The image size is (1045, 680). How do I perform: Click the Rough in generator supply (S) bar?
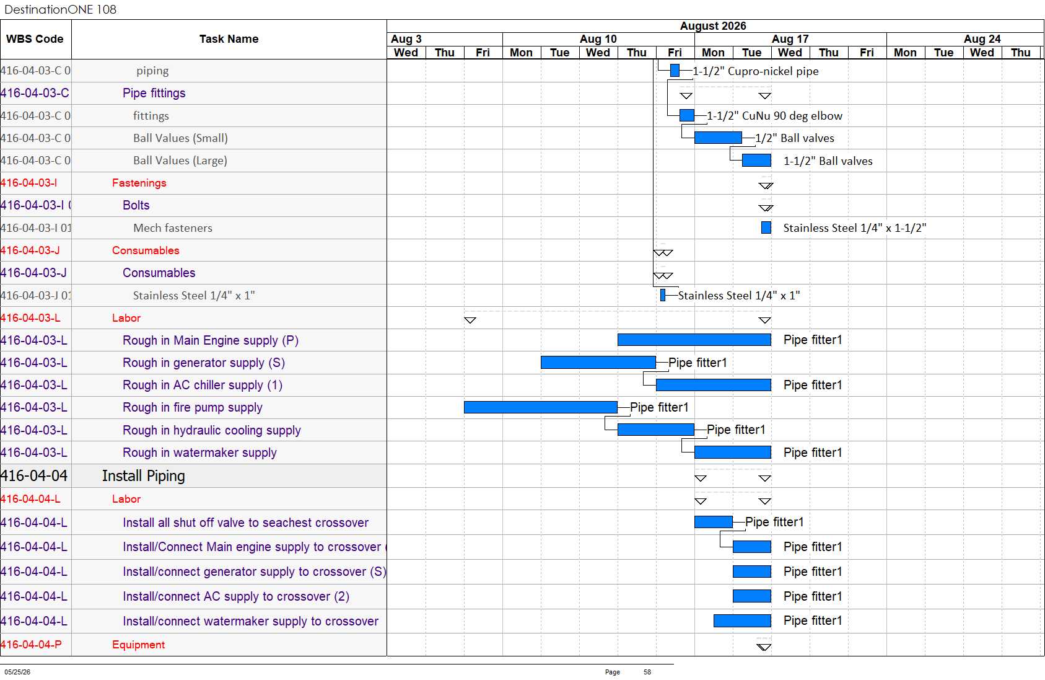(598, 363)
